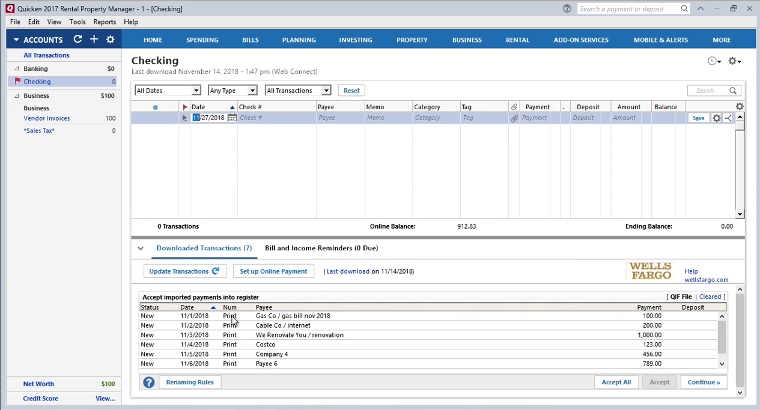Click the Reset button
760x410 pixels.
click(x=351, y=91)
